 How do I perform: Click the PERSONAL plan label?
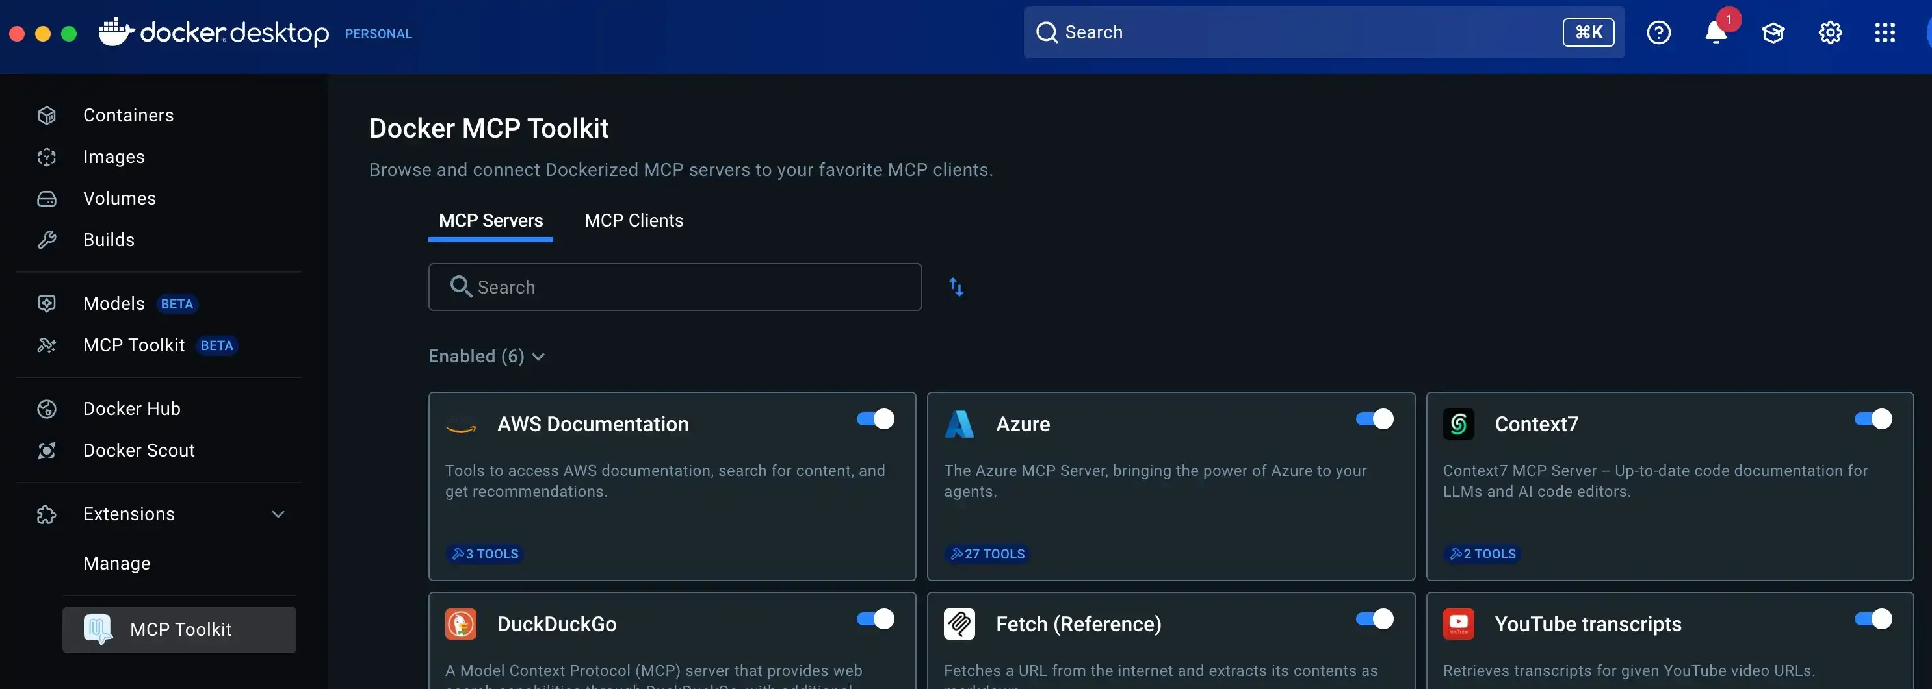(378, 34)
